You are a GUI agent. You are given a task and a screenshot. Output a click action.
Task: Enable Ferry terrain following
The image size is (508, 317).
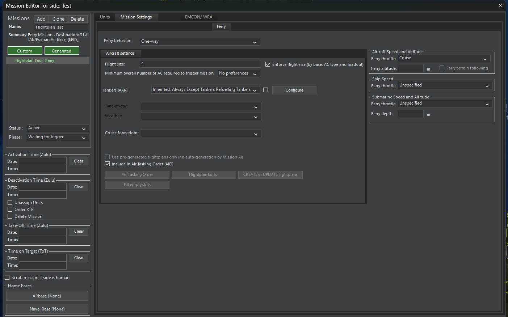(x=442, y=68)
